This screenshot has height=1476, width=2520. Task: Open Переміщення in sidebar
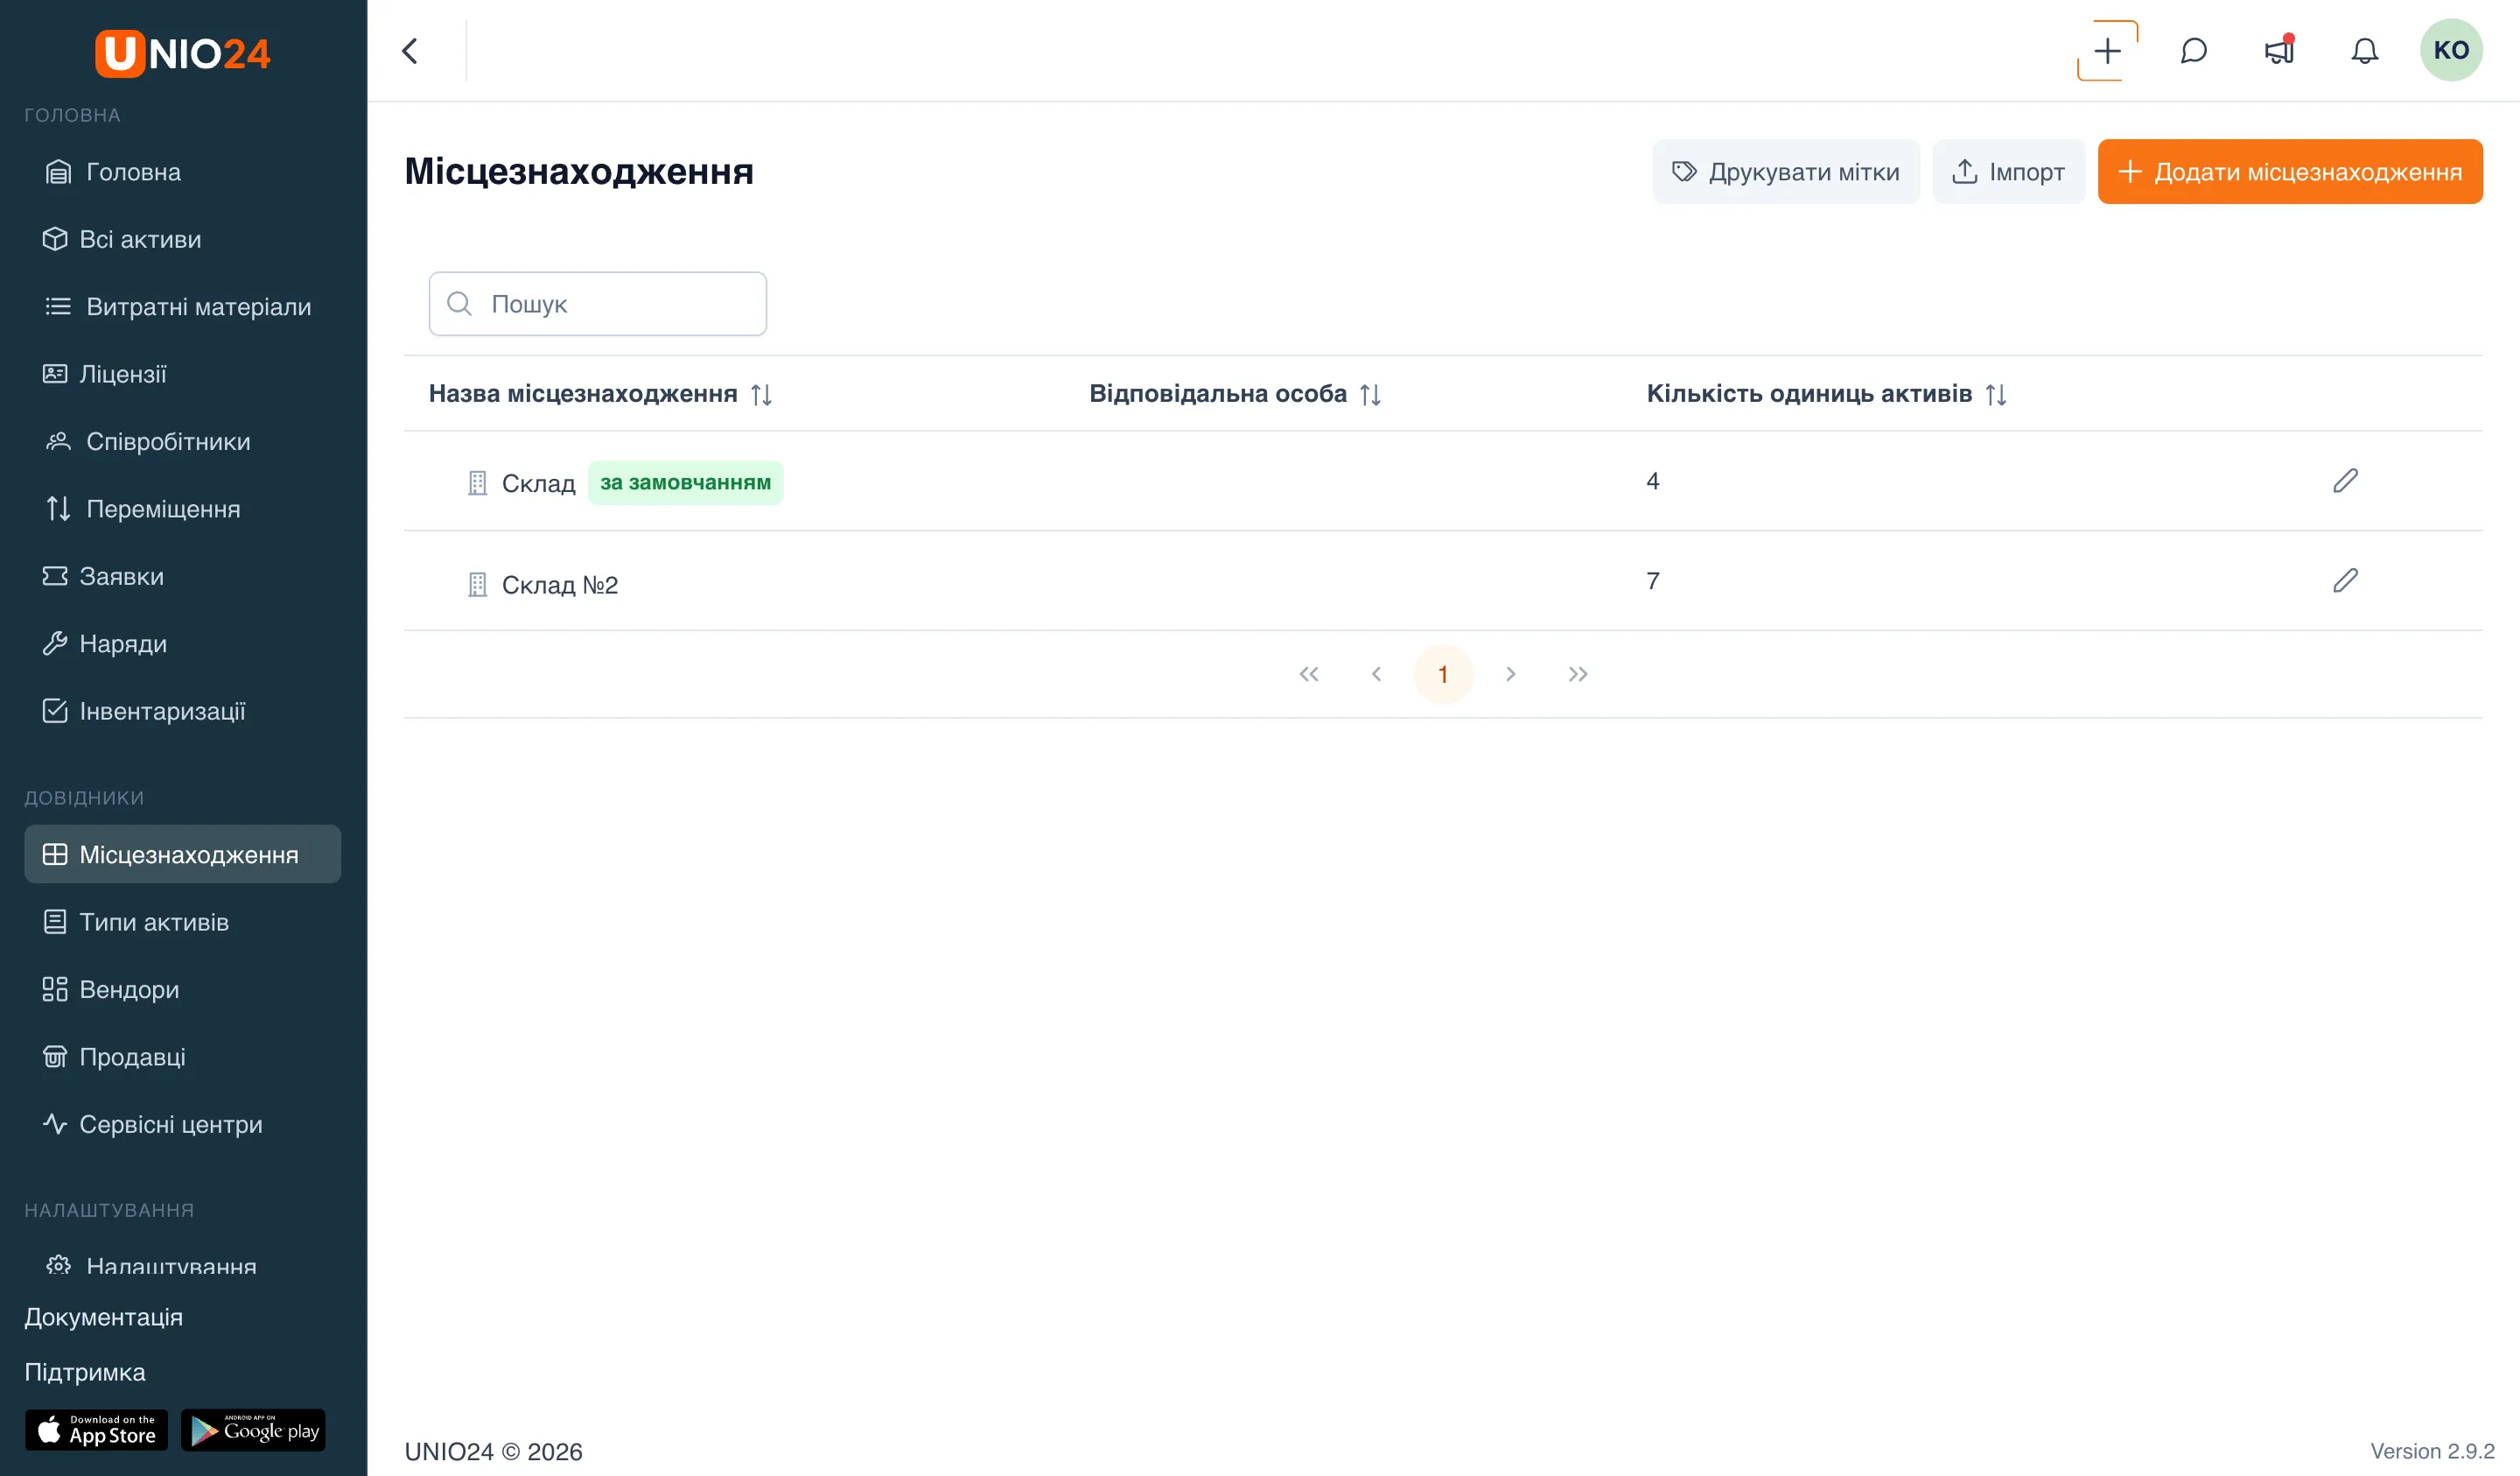[x=183, y=510]
